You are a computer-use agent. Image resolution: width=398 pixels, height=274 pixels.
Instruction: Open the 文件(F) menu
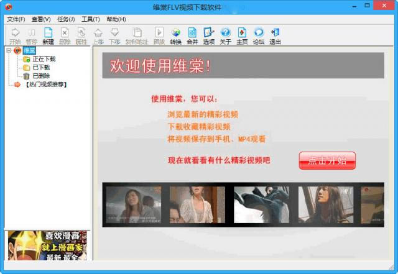tap(16, 19)
